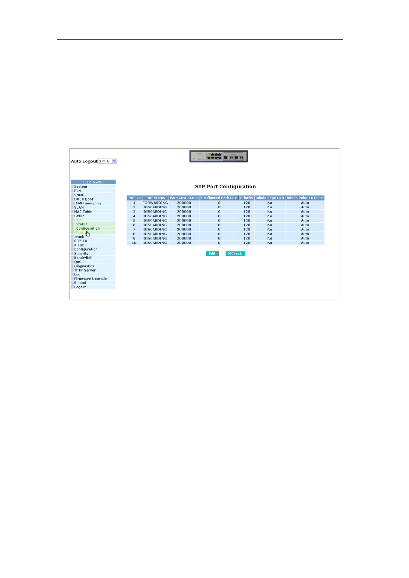Click configured path cost 0 in port 5 row

[x=219, y=221]
